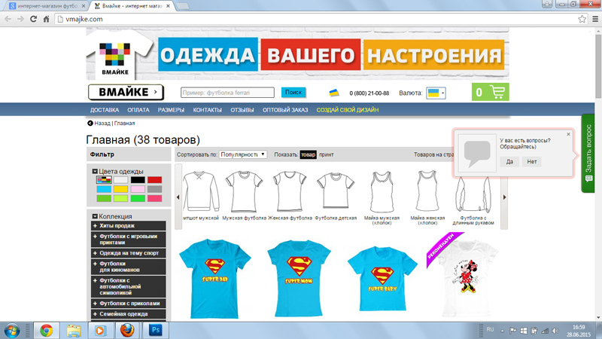Filter by red clothing color

[x=155, y=180]
